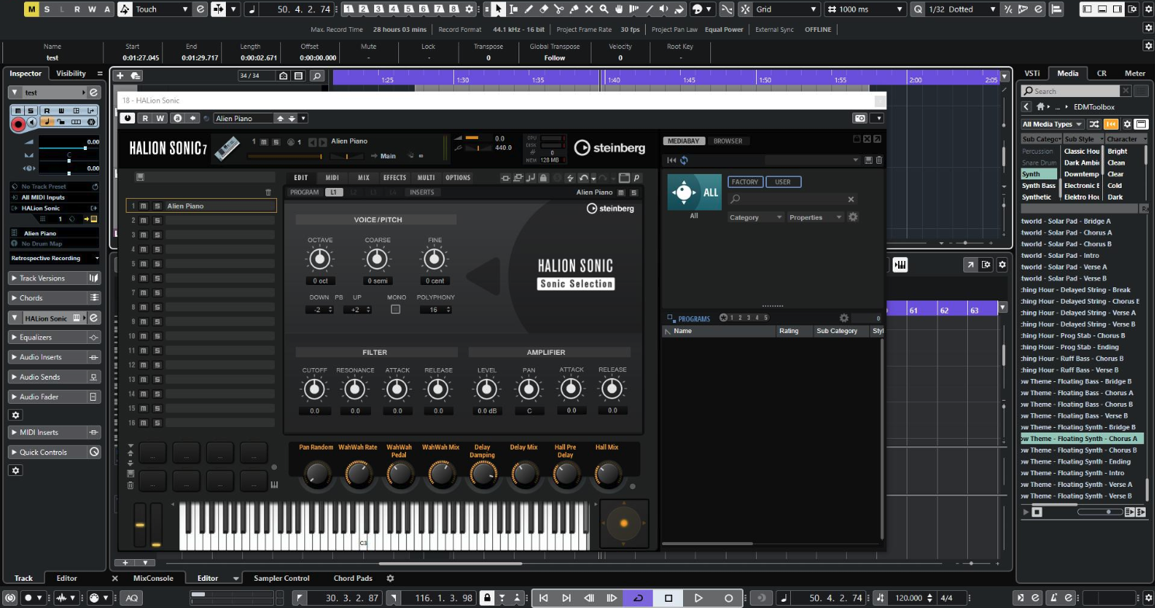Screen dimensions: 1155x608
Task: Adjust the Cutoff filter knob
Action: [x=314, y=388]
